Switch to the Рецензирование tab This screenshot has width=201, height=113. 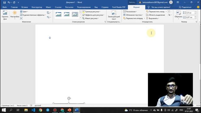84,7
